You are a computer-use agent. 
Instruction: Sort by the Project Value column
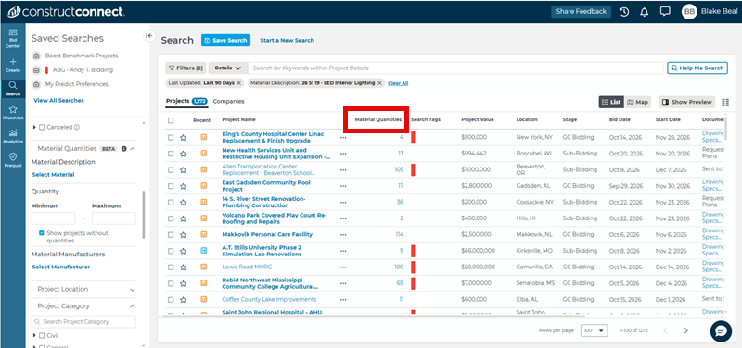(478, 120)
